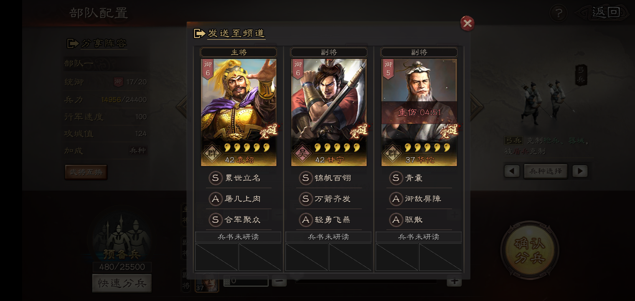635x301 pixels.
Task: Click the 发送至频道 share icon
Action: pyautogui.click(x=200, y=33)
